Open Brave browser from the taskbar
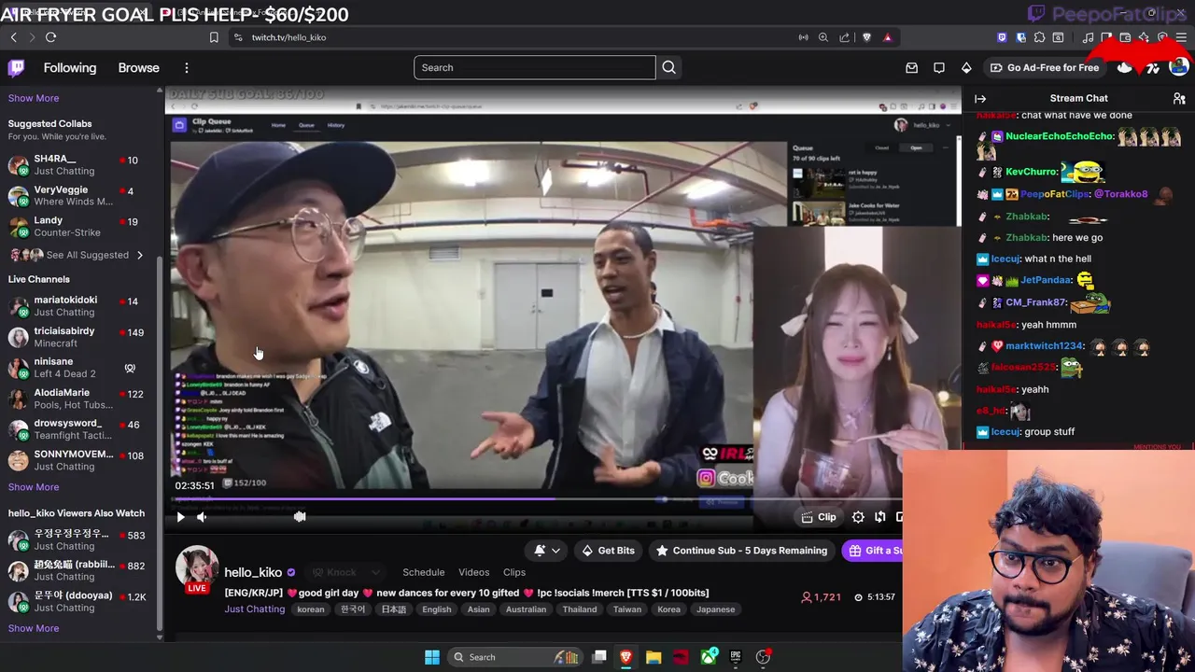 pos(626,657)
